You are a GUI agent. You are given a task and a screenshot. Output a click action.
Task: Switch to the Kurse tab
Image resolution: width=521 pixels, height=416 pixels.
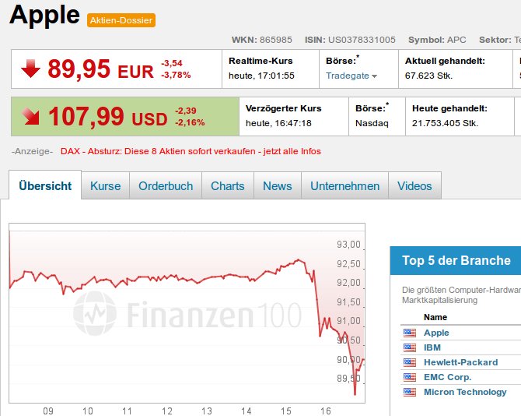pos(105,186)
